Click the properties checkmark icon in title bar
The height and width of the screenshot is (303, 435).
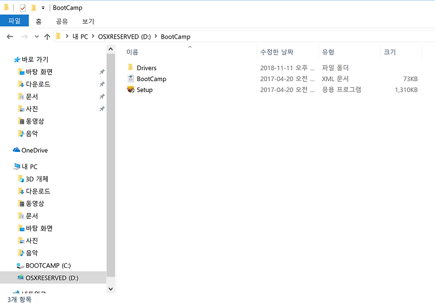click(x=23, y=8)
